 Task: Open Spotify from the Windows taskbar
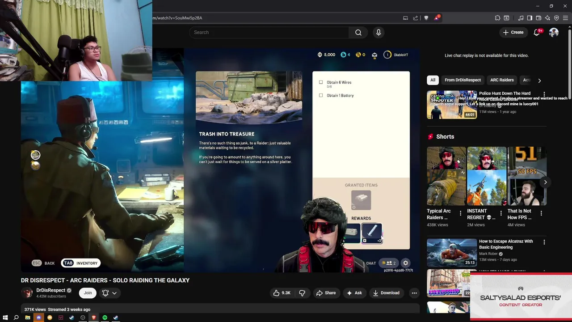pyautogui.click(x=105, y=318)
